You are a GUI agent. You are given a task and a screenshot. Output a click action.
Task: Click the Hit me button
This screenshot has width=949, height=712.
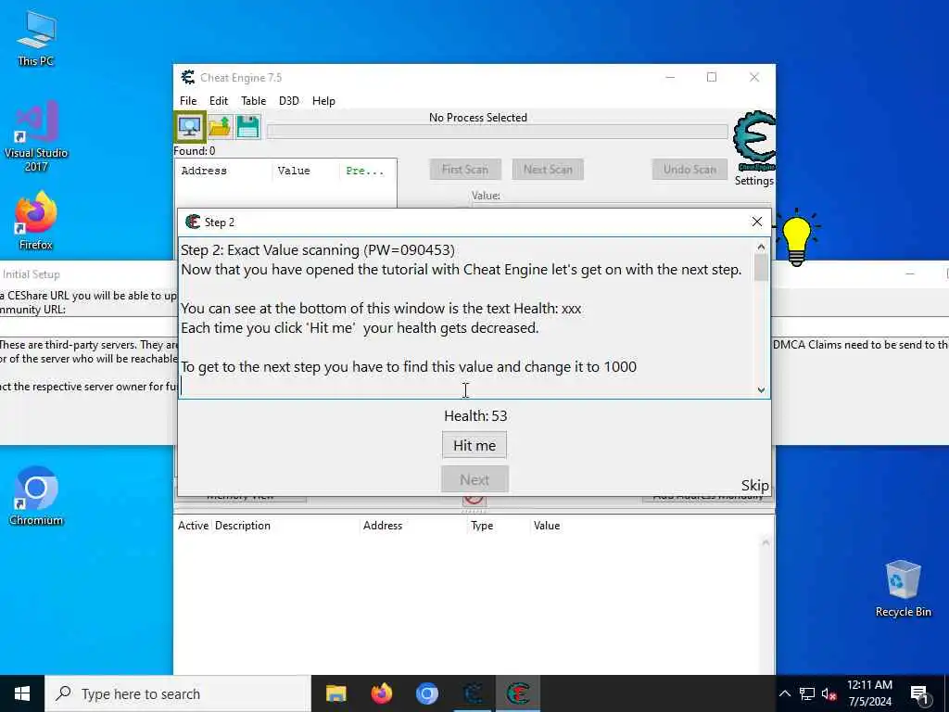474,445
